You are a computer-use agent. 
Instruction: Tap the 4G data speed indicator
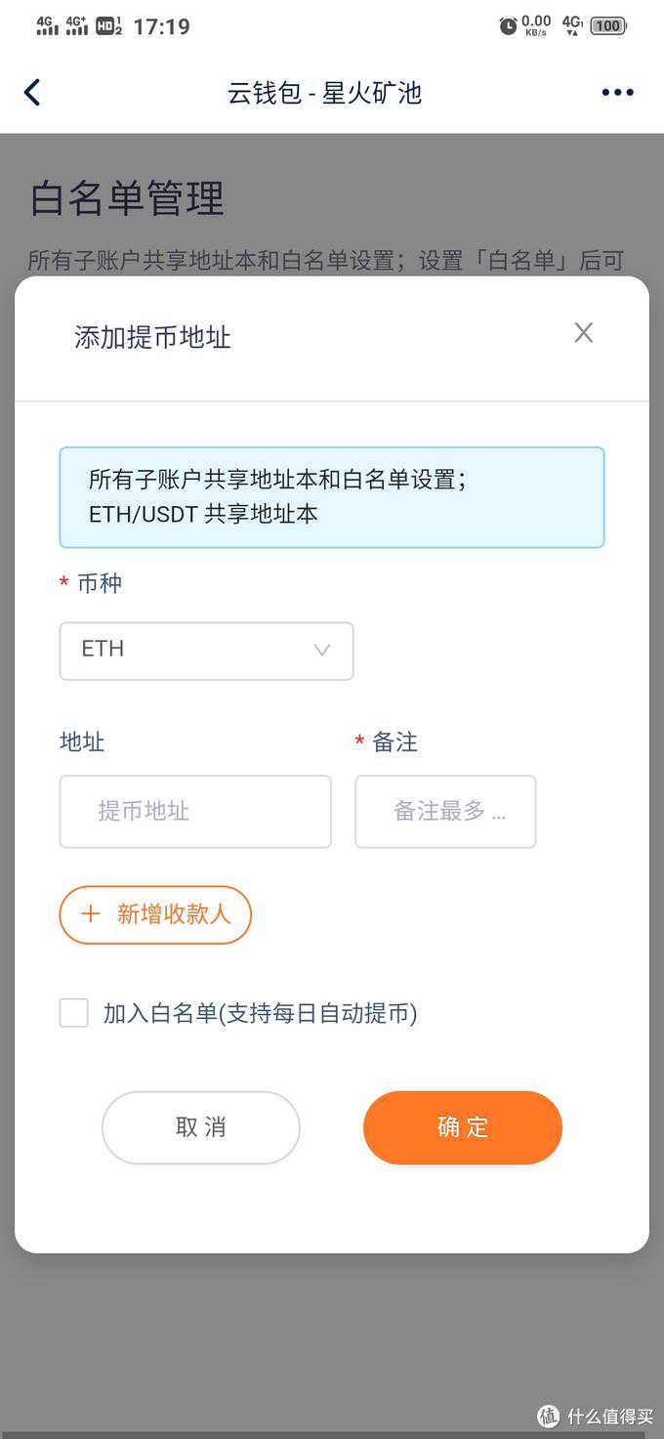572,26
